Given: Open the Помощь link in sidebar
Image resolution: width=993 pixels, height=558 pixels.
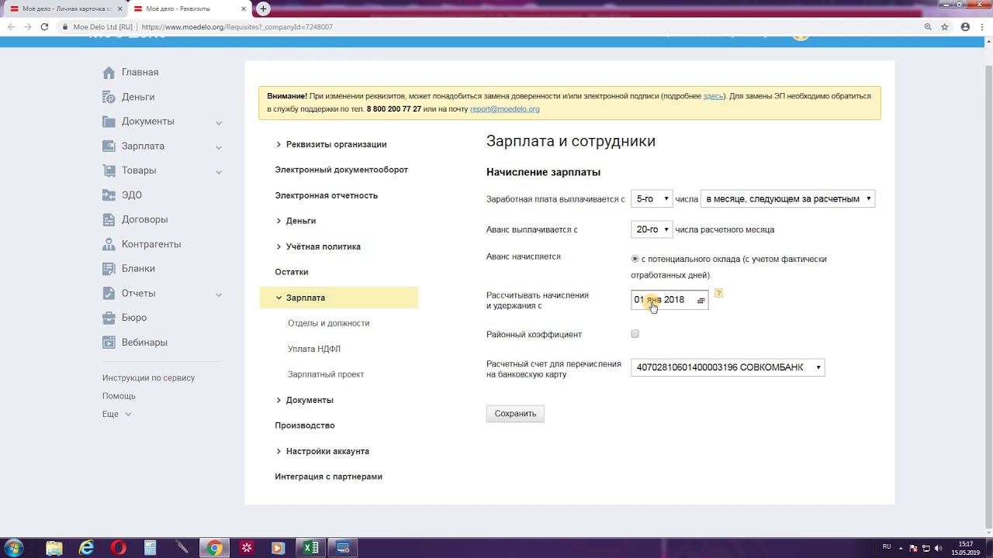Looking at the screenshot, I should pyautogui.click(x=119, y=396).
